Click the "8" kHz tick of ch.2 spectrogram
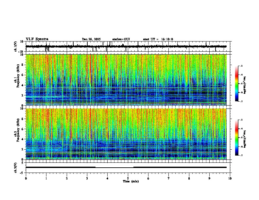 (x=23, y=119)
